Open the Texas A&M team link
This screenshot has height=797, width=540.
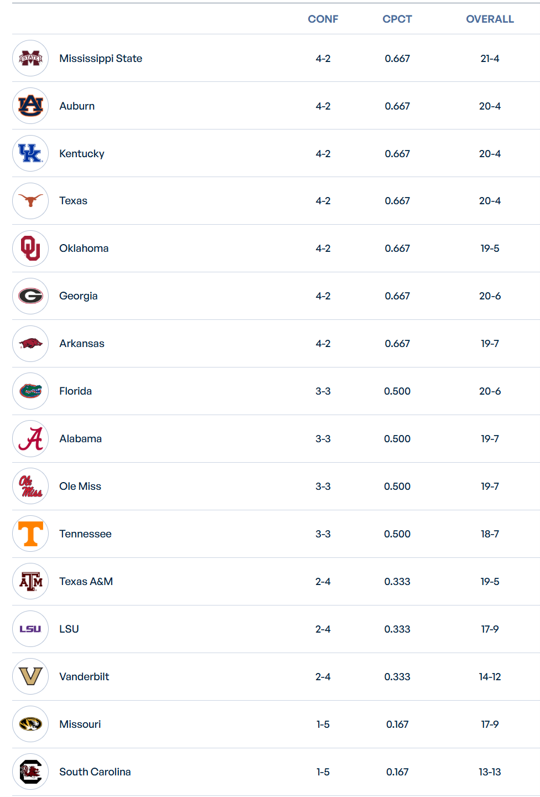pos(86,582)
